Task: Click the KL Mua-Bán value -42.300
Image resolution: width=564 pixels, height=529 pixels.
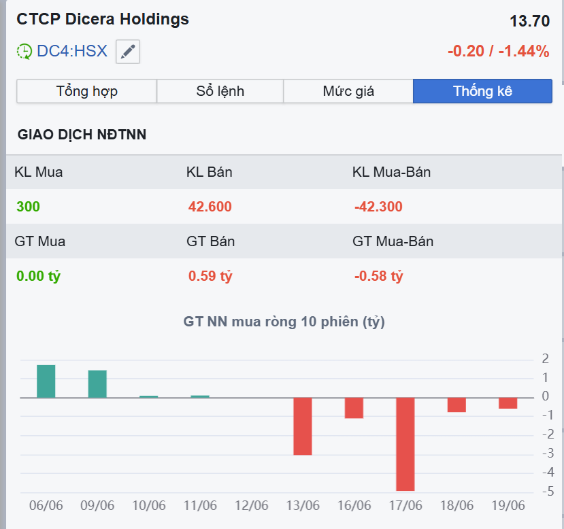Action: [x=378, y=207]
